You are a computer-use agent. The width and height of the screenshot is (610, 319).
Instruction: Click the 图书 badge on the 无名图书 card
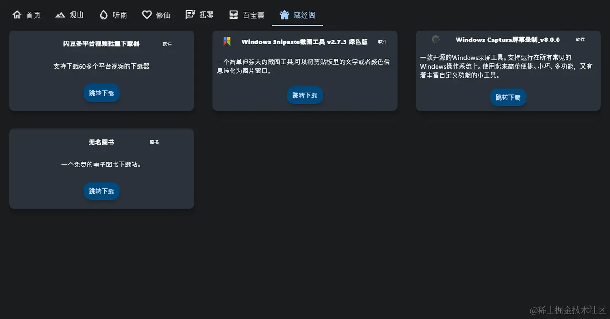(154, 142)
